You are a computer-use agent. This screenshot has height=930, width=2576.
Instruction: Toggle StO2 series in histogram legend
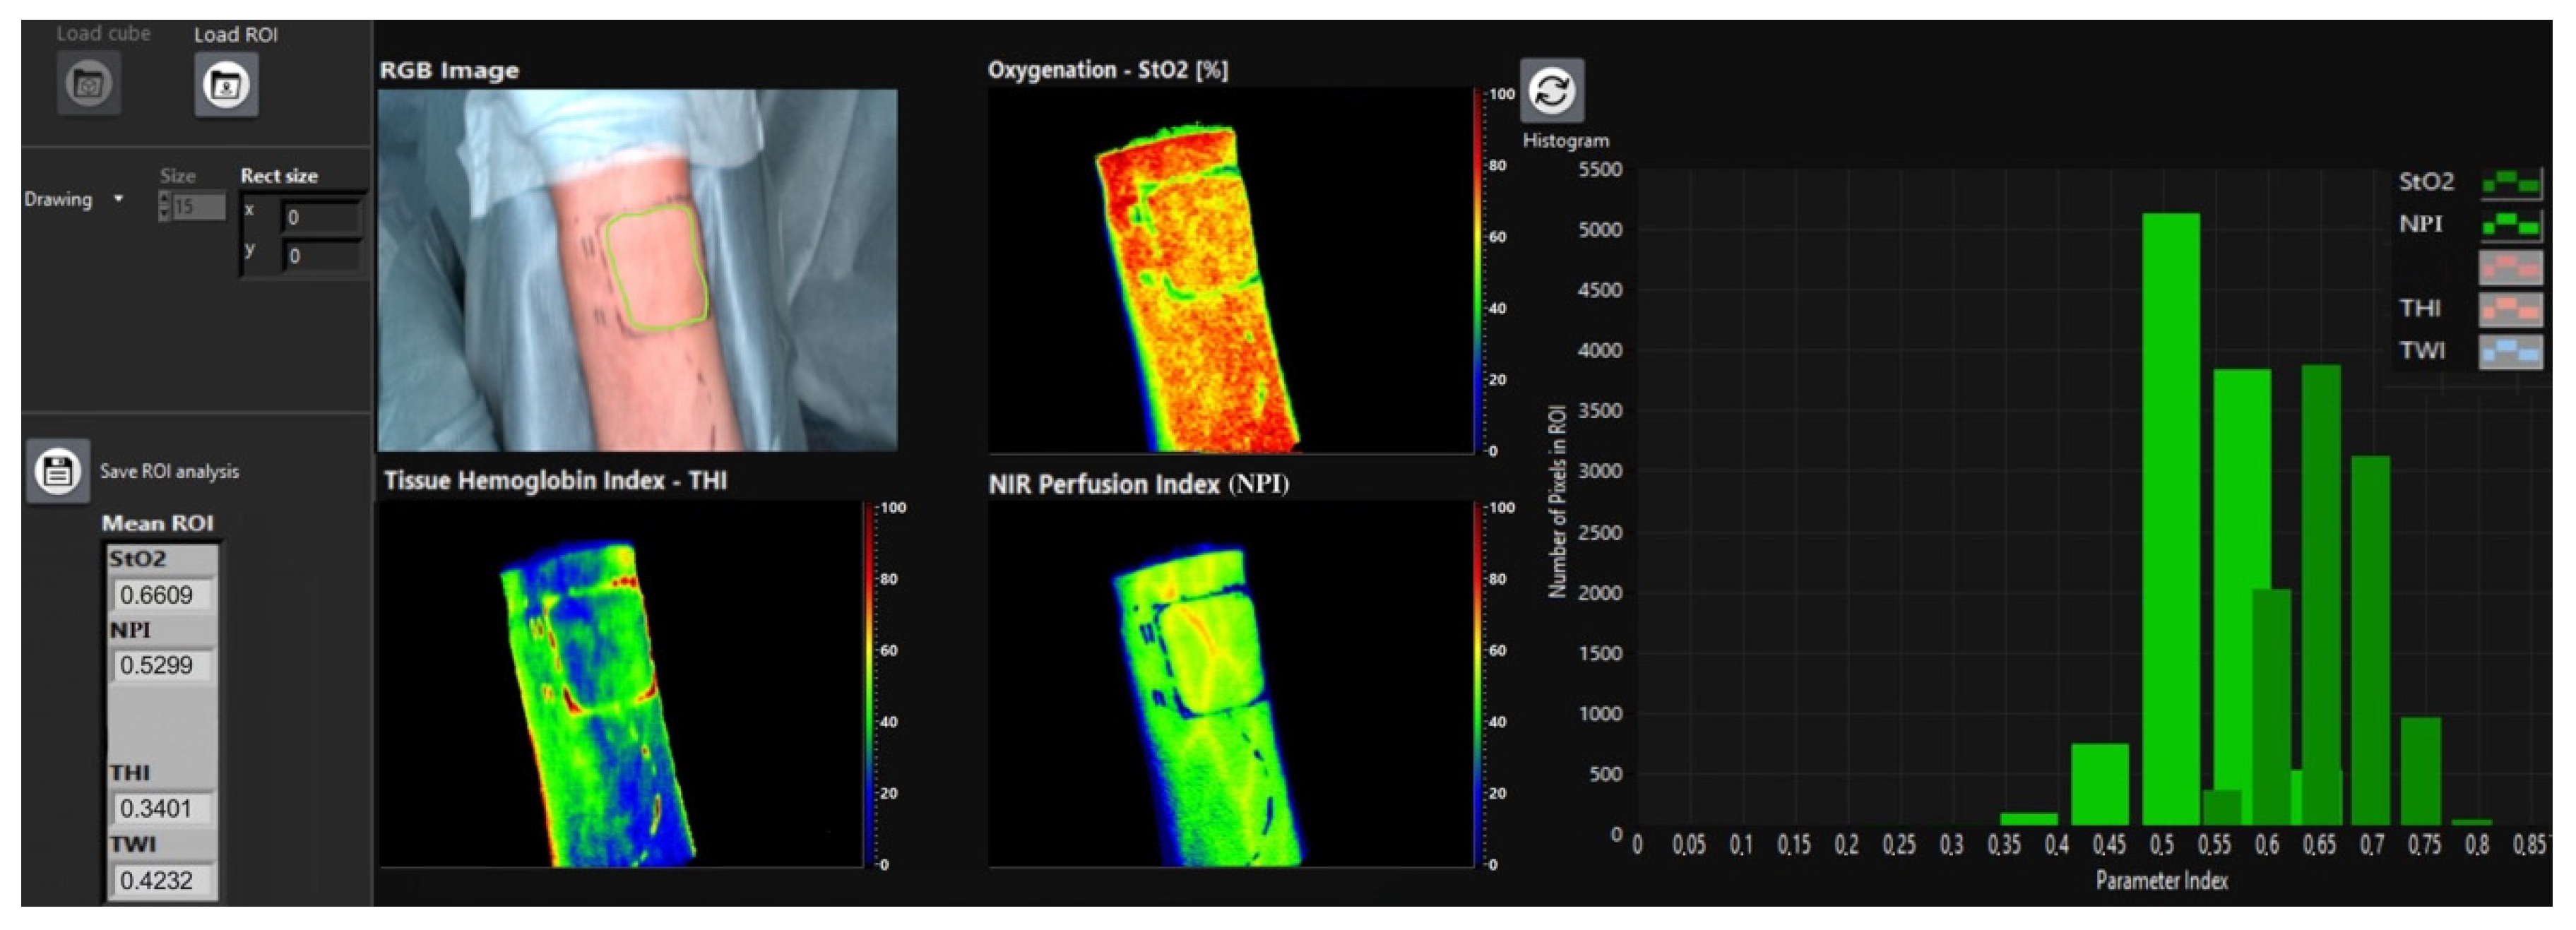[x=2510, y=183]
